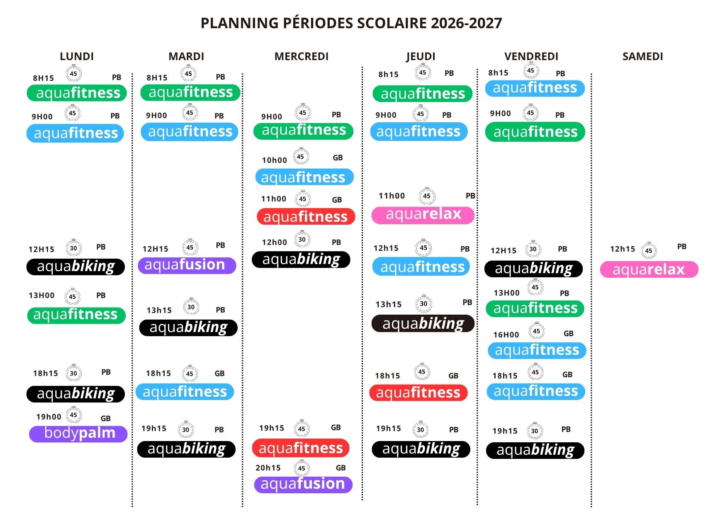Click the 45-minute stopwatch icon beside Lundi 8H15
The image size is (725, 514).
[x=73, y=74]
